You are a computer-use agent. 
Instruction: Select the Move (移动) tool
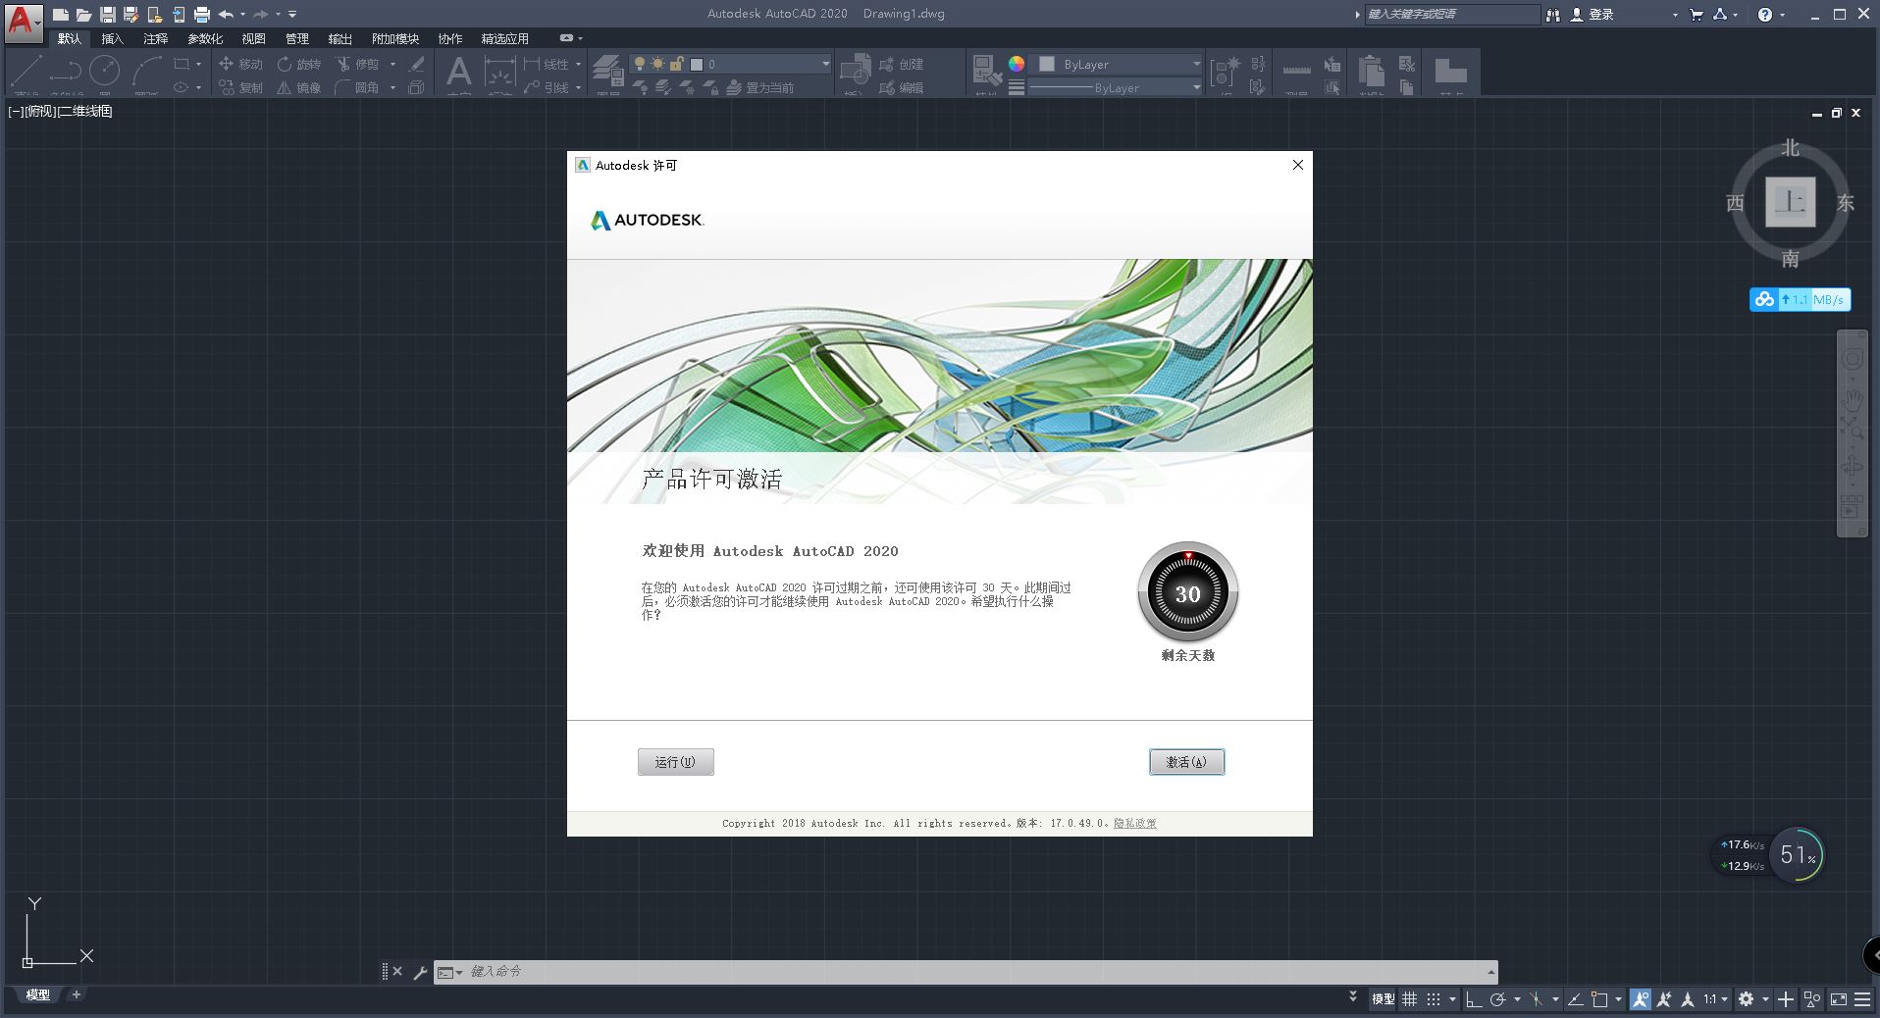point(240,64)
